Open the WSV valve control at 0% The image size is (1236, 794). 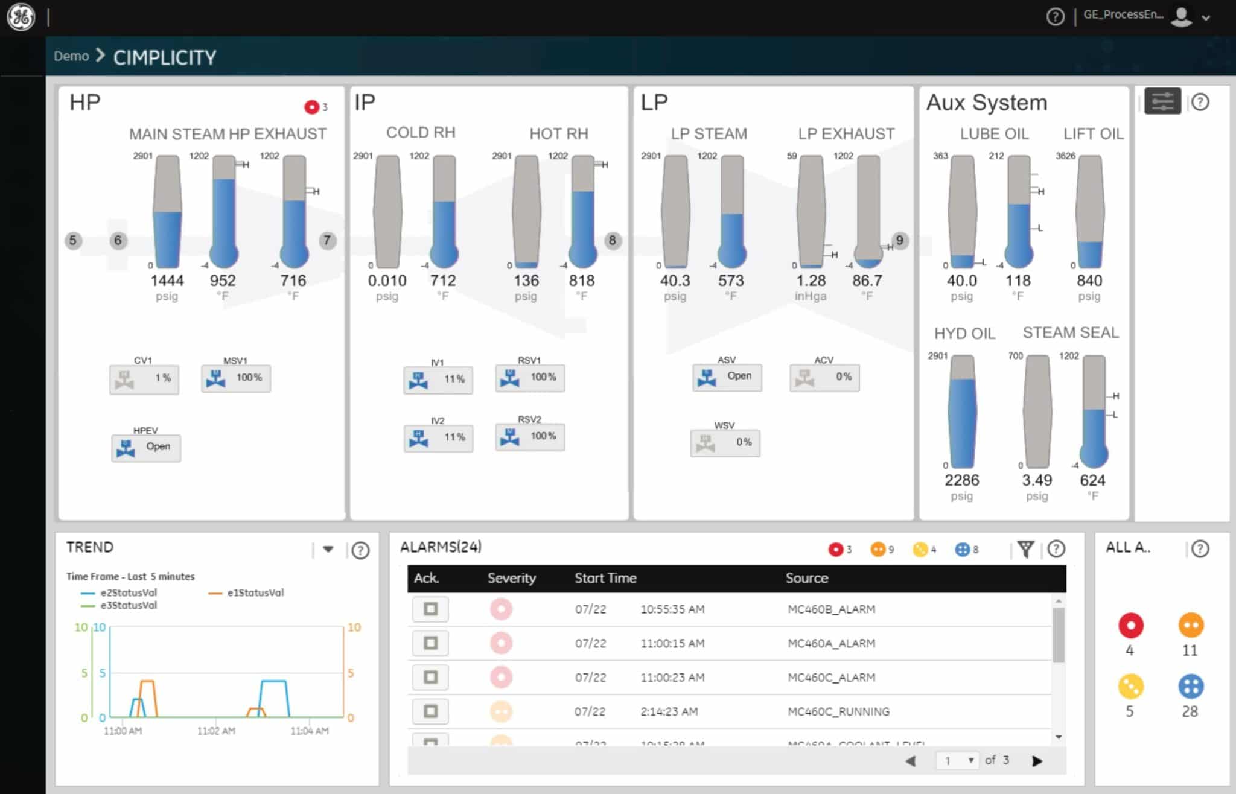pos(725,443)
